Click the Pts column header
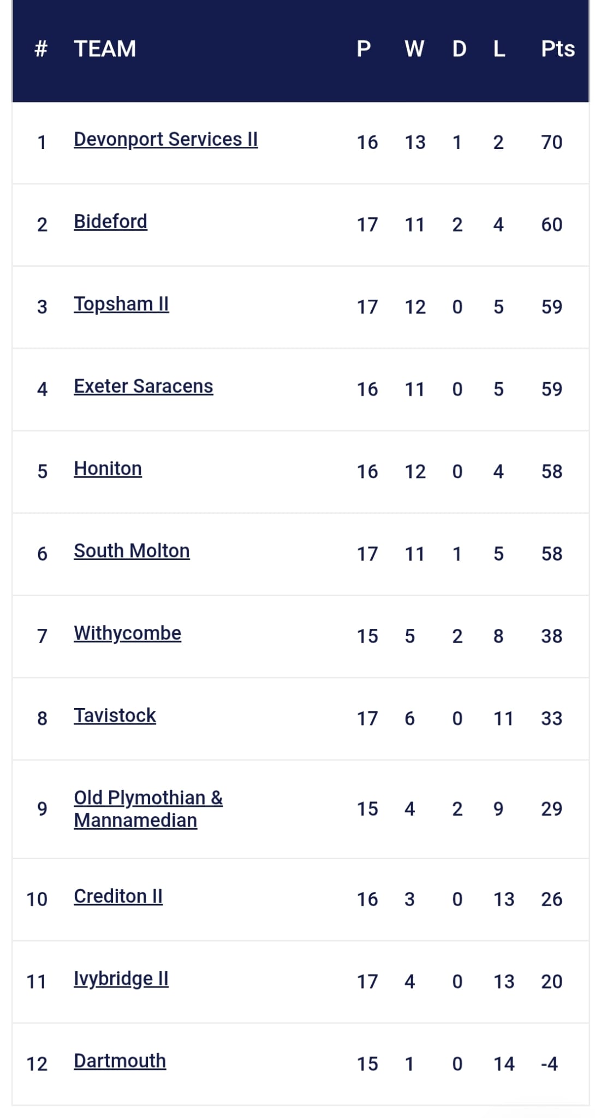Image resolution: width=595 pixels, height=1118 pixels. click(x=557, y=49)
